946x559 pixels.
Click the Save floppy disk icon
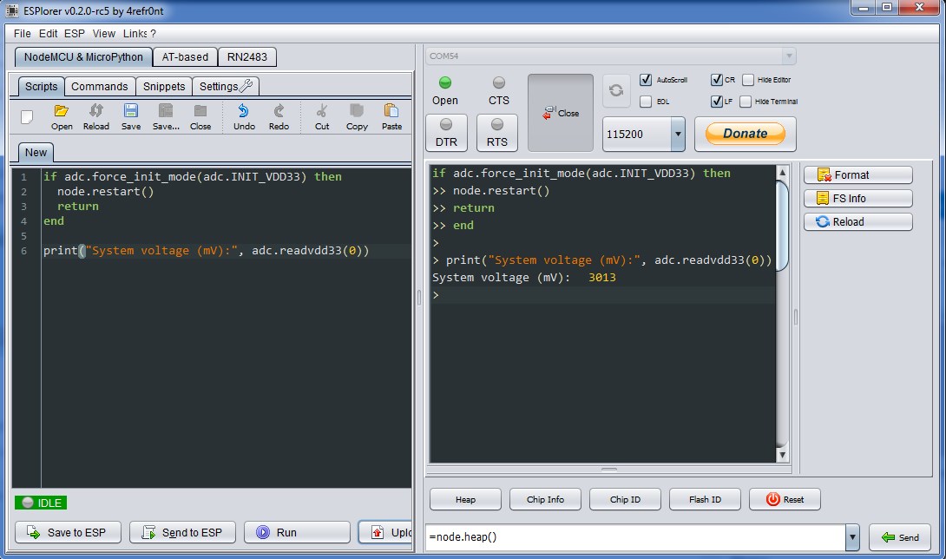[131, 111]
